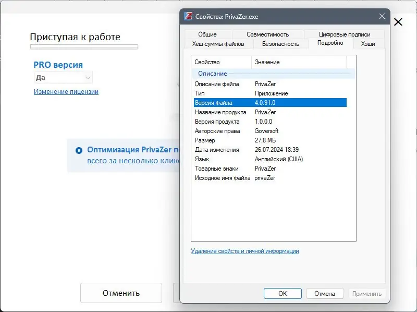This screenshot has width=417, height=312.
Task: Open the Хеш-суммы файлов tab
Action: pos(218,44)
